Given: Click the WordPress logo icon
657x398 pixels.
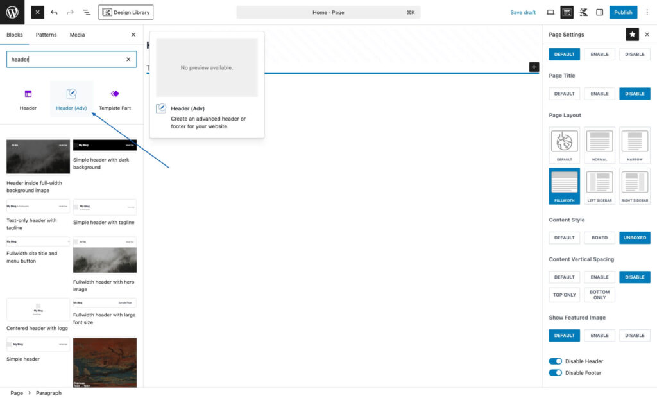Looking at the screenshot, I should pyautogui.click(x=12, y=12).
